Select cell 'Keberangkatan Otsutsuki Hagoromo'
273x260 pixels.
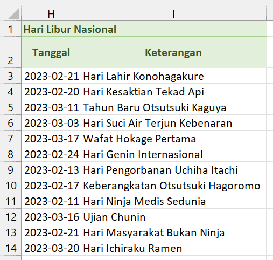pos(173,185)
